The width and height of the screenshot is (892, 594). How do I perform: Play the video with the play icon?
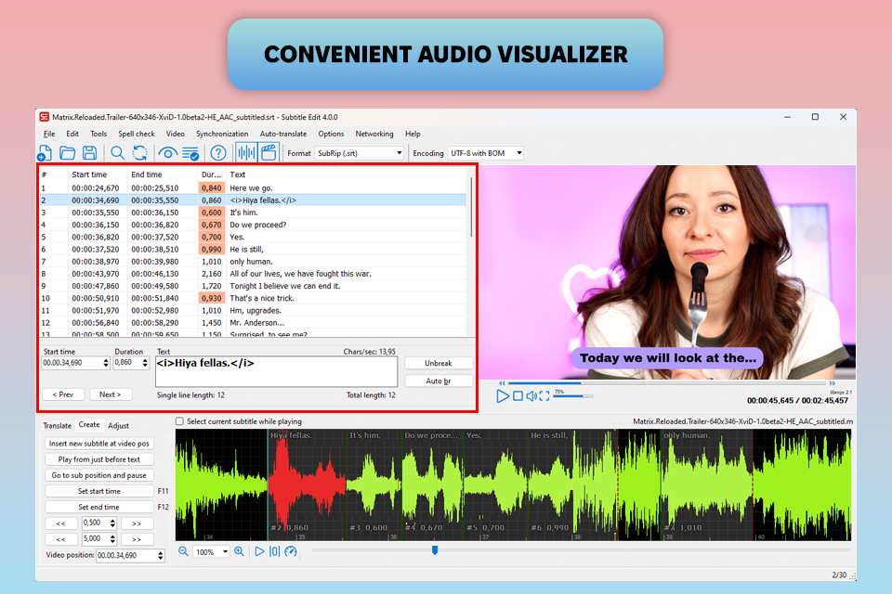[503, 396]
